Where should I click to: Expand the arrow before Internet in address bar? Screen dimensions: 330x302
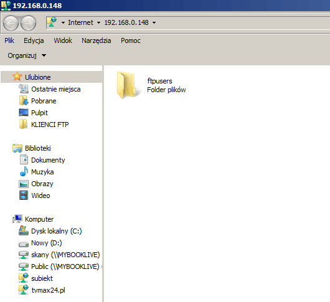[x=63, y=22]
